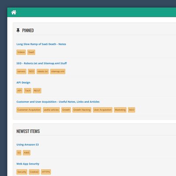This screenshot has height=176, width=176.
Task: Open the Web App Security note
Action: pyautogui.click(x=28, y=164)
